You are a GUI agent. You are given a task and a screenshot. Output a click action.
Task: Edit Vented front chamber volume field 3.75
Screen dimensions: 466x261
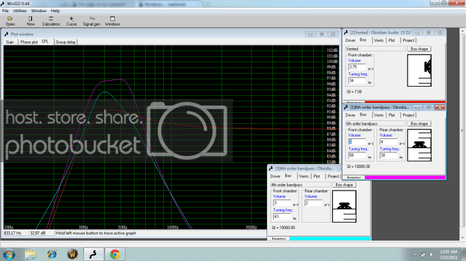[x=357, y=67]
